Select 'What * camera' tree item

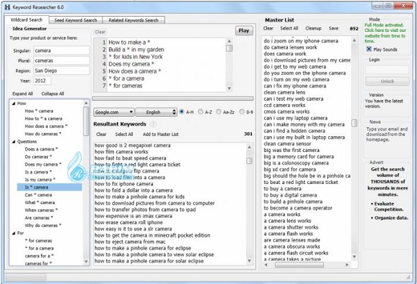tap(40, 203)
